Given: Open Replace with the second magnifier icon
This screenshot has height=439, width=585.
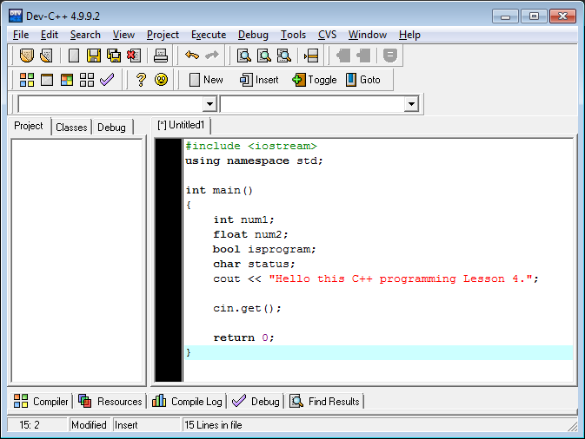Looking at the screenshot, I should coord(264,56).
